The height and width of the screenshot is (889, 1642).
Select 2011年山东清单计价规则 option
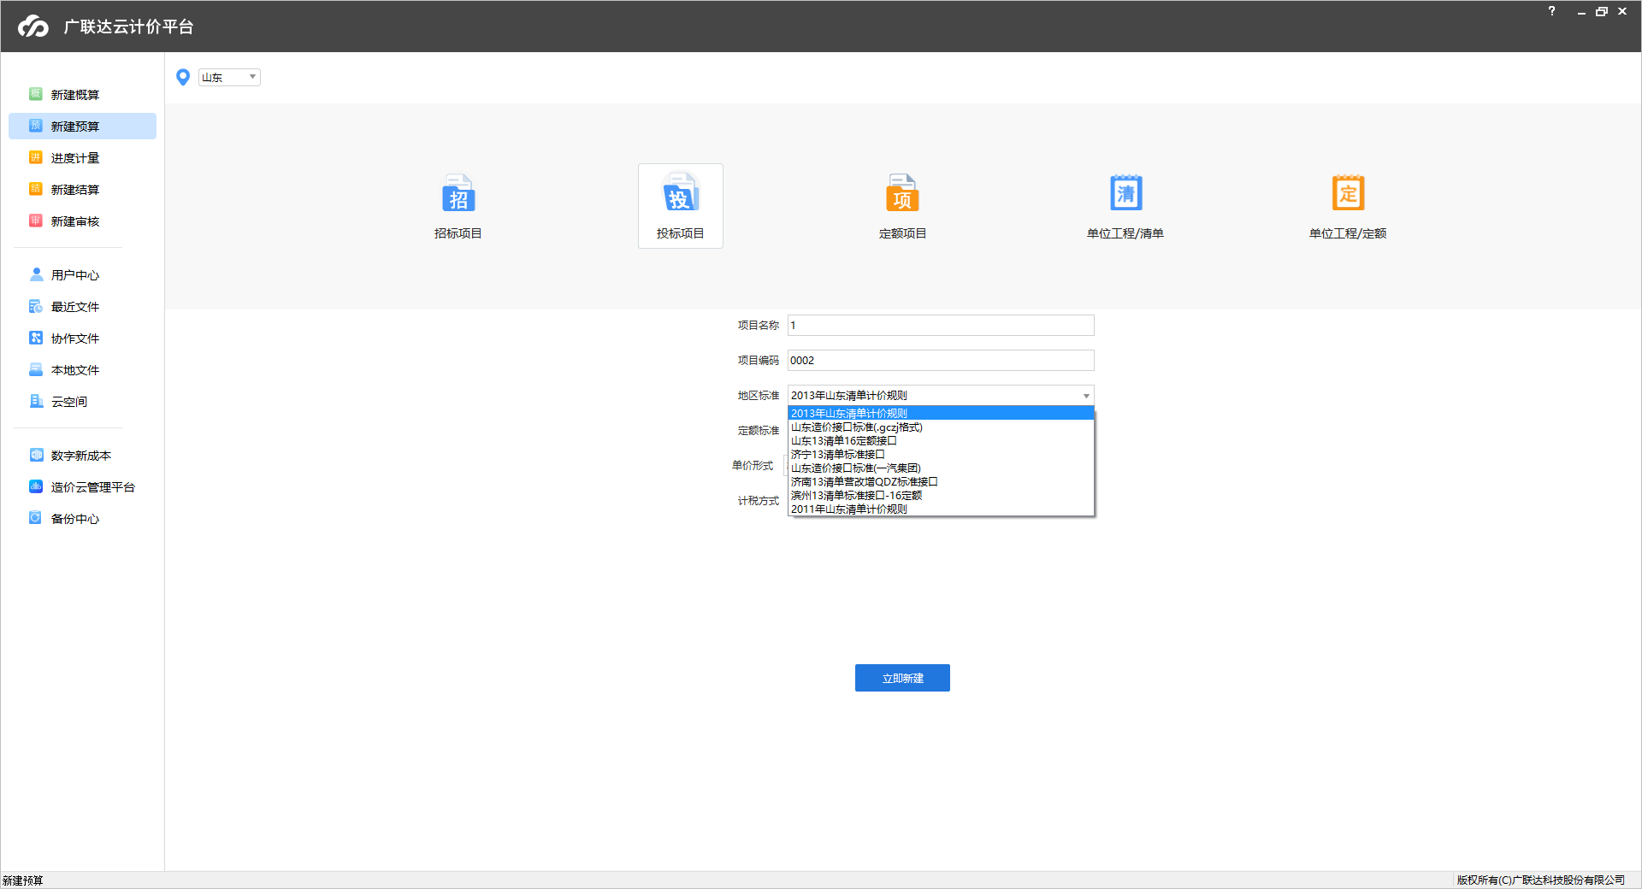point(941,509)
